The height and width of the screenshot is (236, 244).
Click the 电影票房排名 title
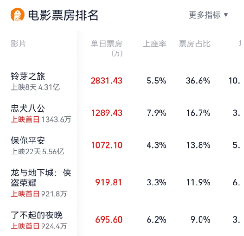[x=63, y=15]
